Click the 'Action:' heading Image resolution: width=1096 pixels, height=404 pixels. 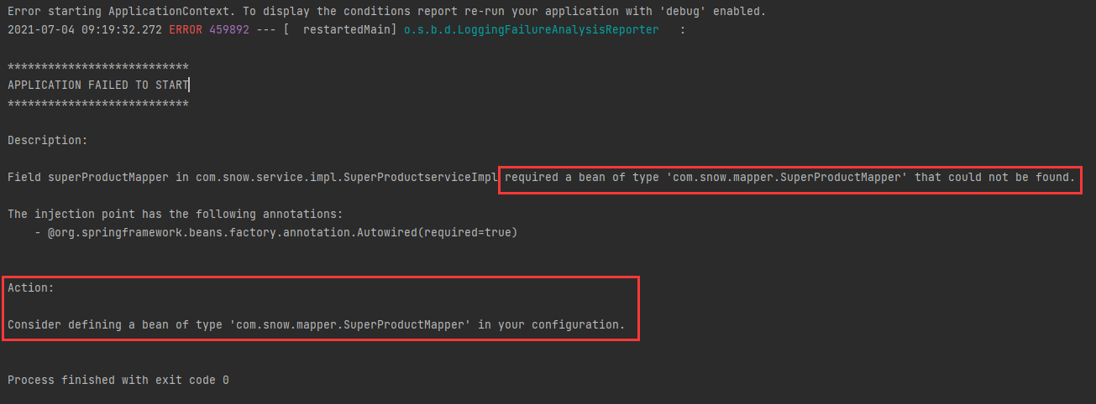(30, 287)
